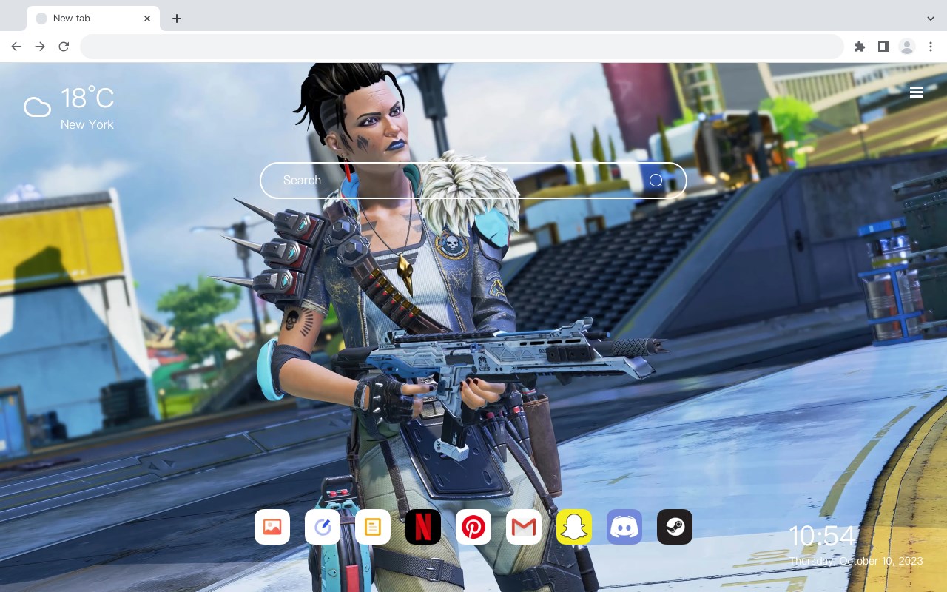Image resolution: width=947 pixels, height=592 pixels.
Task: Open Chrome three-dot menu
Action: [x=931, y=47]
